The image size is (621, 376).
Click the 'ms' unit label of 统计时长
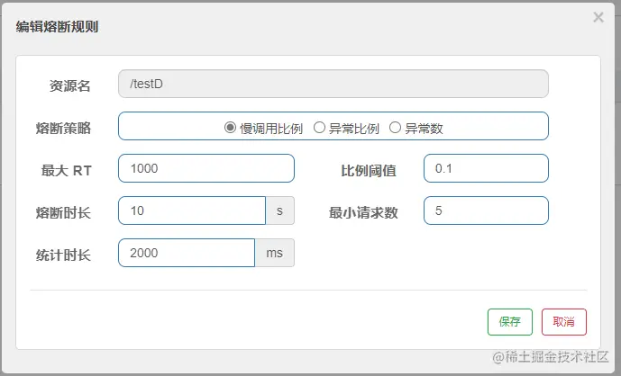point(275,253)
